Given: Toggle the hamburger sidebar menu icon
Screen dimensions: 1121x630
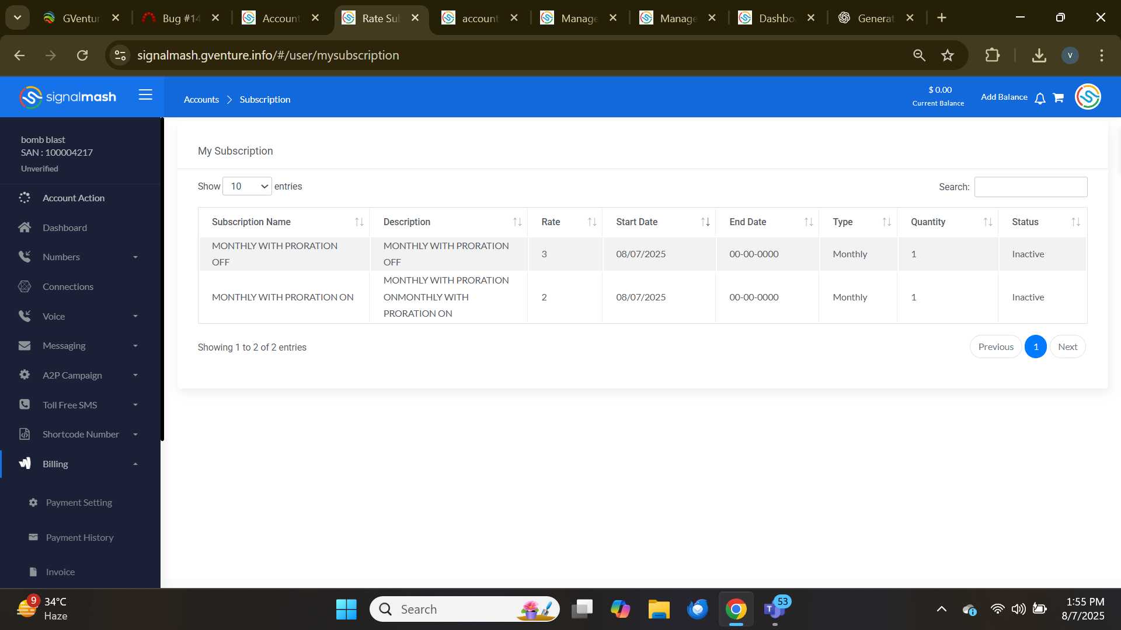Looking at the screenshot, I should 145,94.
